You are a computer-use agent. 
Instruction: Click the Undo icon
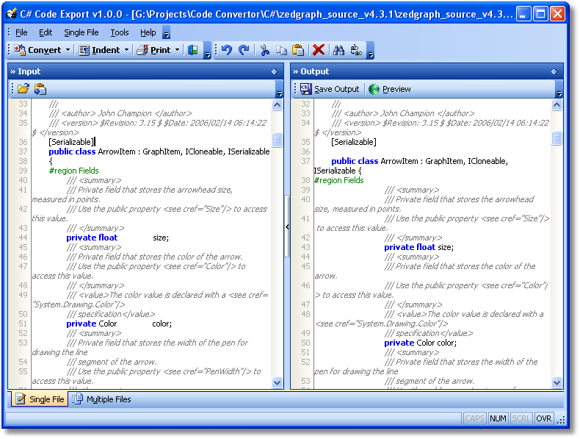[x=227, y=50]
